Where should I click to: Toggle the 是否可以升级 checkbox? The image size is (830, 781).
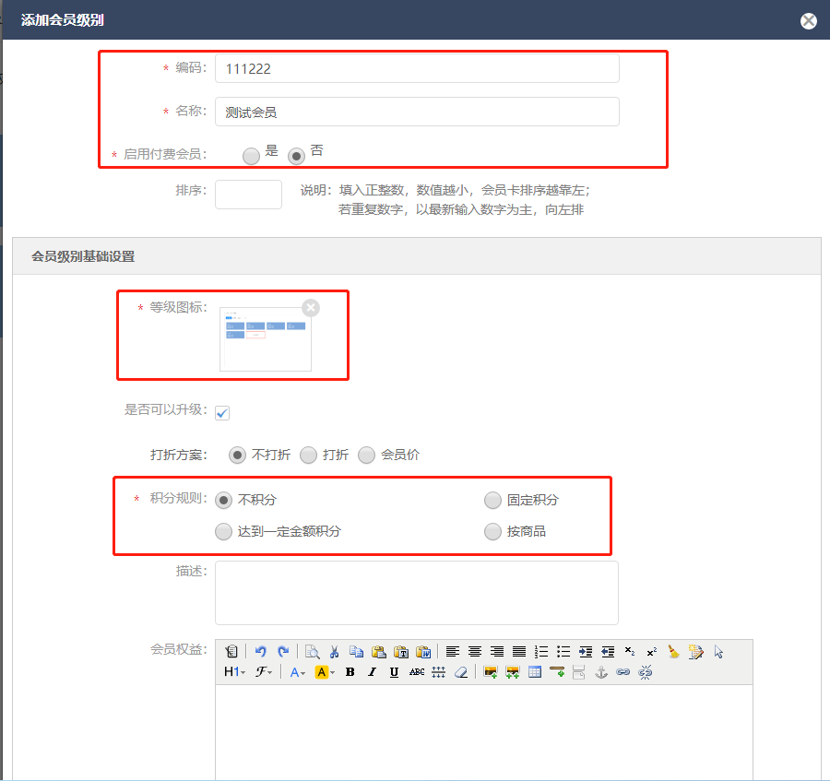point(222,413)
